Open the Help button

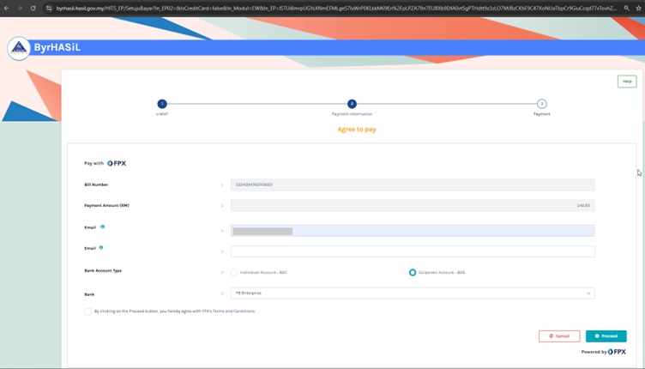626,82
